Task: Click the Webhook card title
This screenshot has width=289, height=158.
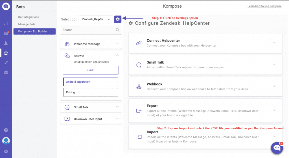Action: (x=154, y=84)
